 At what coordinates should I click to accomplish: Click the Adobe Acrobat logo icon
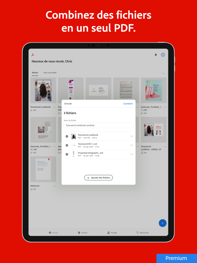click(33, 55)
